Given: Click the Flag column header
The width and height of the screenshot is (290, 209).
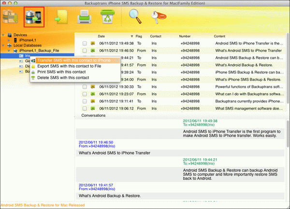Looking at the screenshot, I should pyautogui.click(x=139, y=36).
